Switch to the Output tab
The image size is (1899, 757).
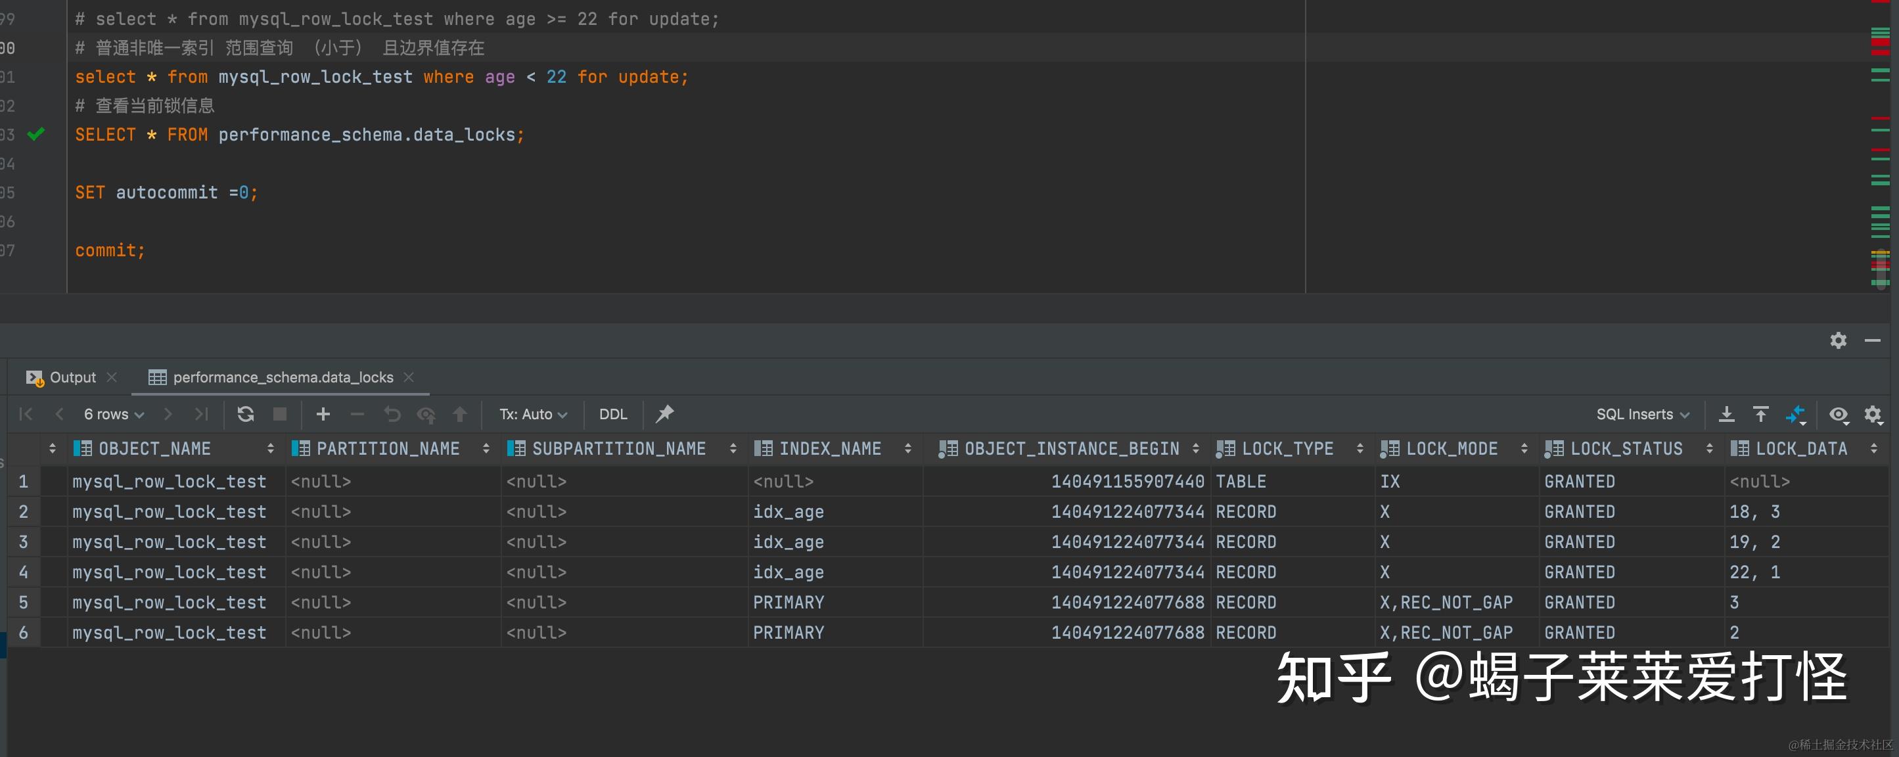pyautogui.click(x=71, y=377)
